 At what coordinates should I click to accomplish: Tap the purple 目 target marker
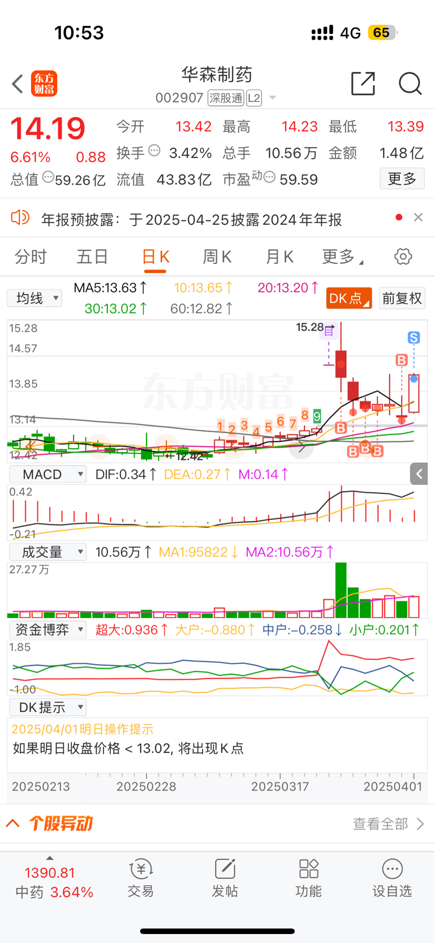coord(329,332)
